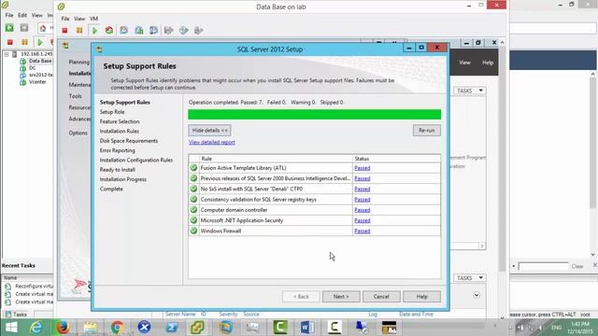598x336 pixels.
Task: Re-run the setup support rules check
Action: coord(426,131)
